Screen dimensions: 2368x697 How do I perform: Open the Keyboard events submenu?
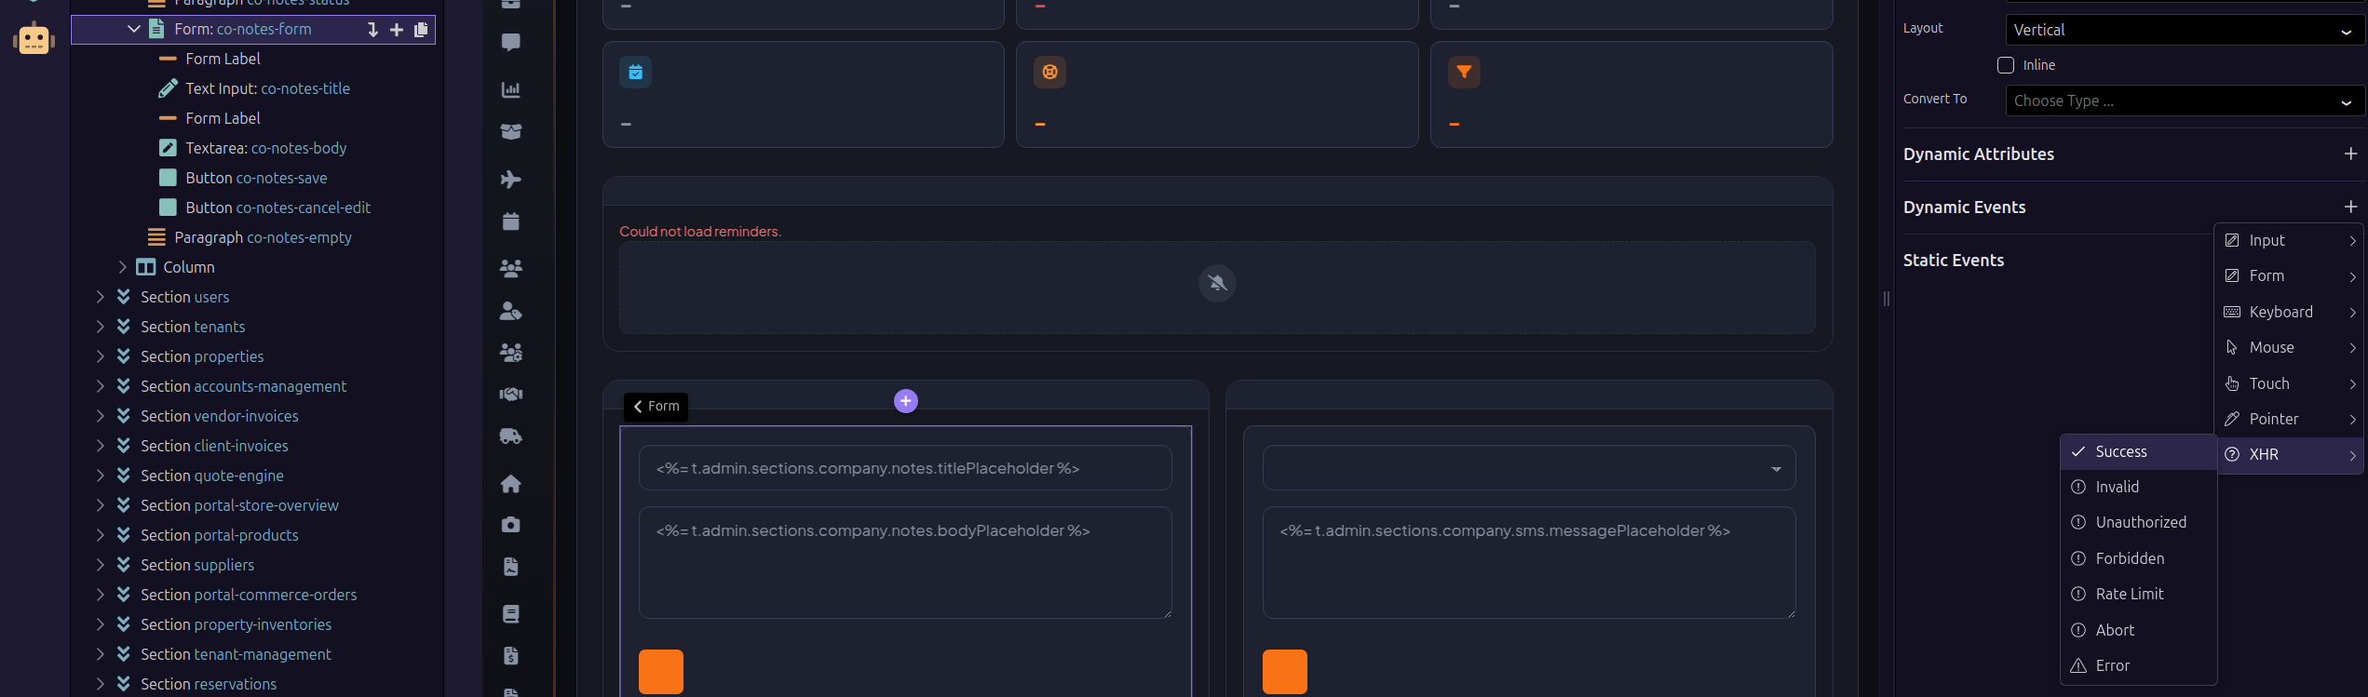pos(2290,312)
